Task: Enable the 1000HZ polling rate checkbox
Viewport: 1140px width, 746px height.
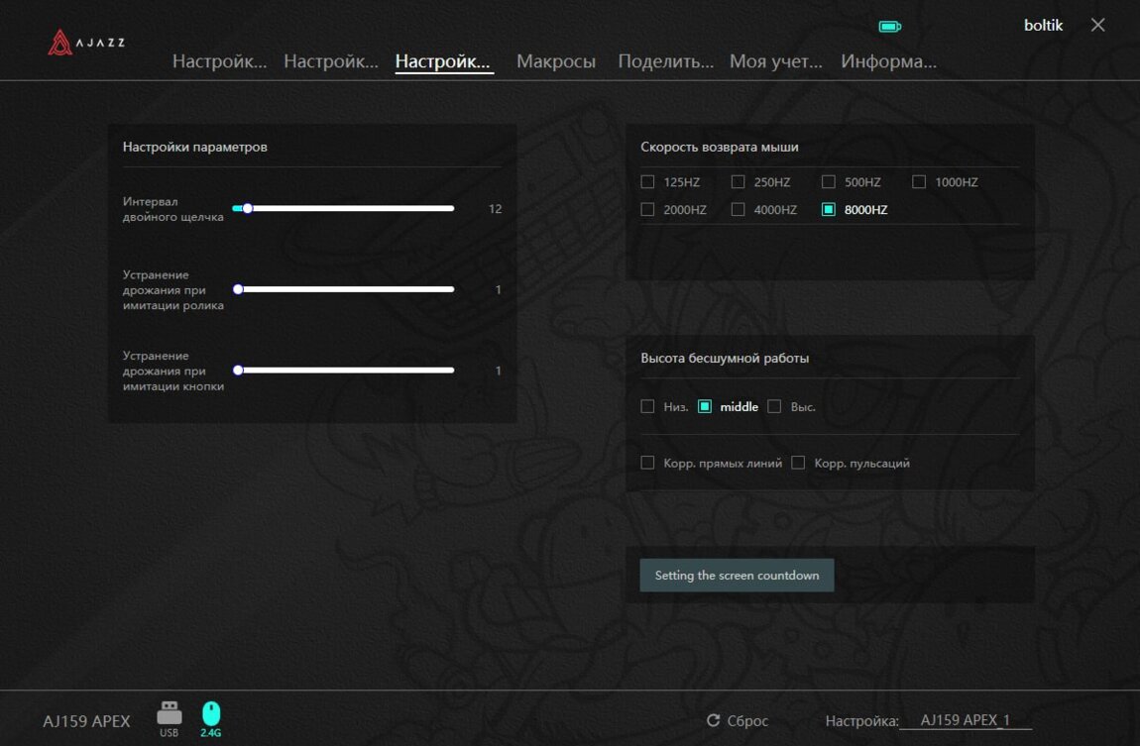Action: [919, 182]
